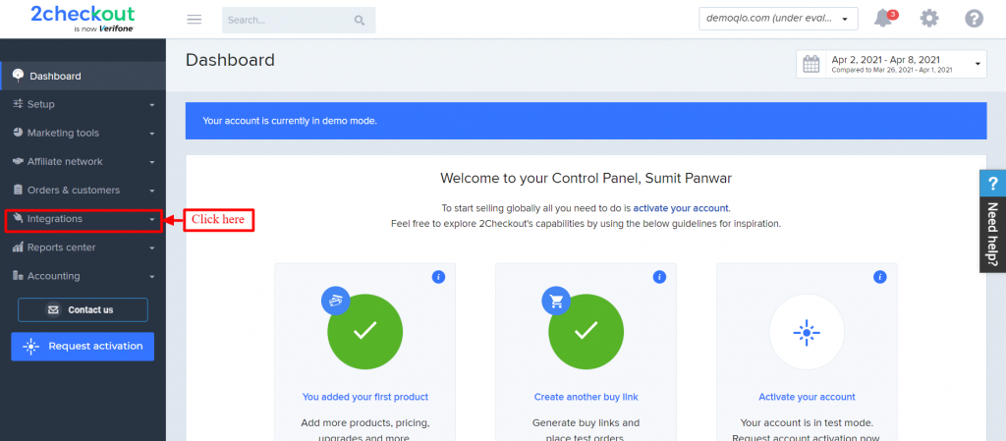Toggle the hamburger sidebar menu icon
Viewport: 1006px width, 441px height.
point(194,20)
